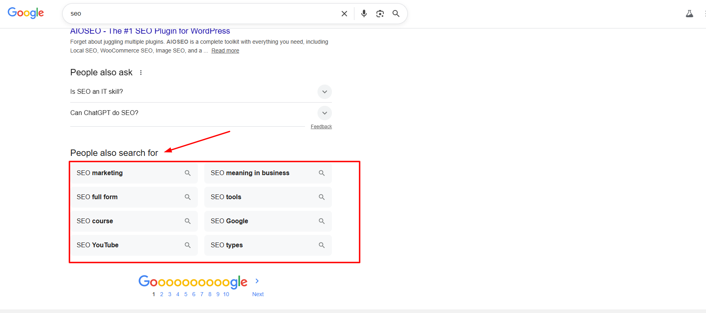Screen dimensions: 706x313
Task: Open Google Lens image search
Action: 380,14
